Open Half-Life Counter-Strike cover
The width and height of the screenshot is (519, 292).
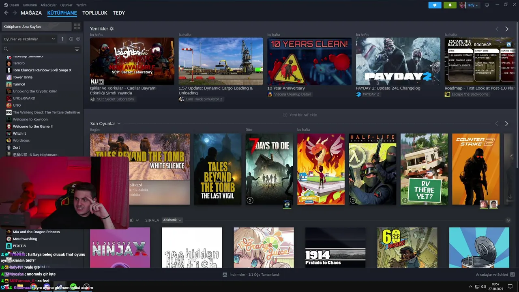coord(373,169)
